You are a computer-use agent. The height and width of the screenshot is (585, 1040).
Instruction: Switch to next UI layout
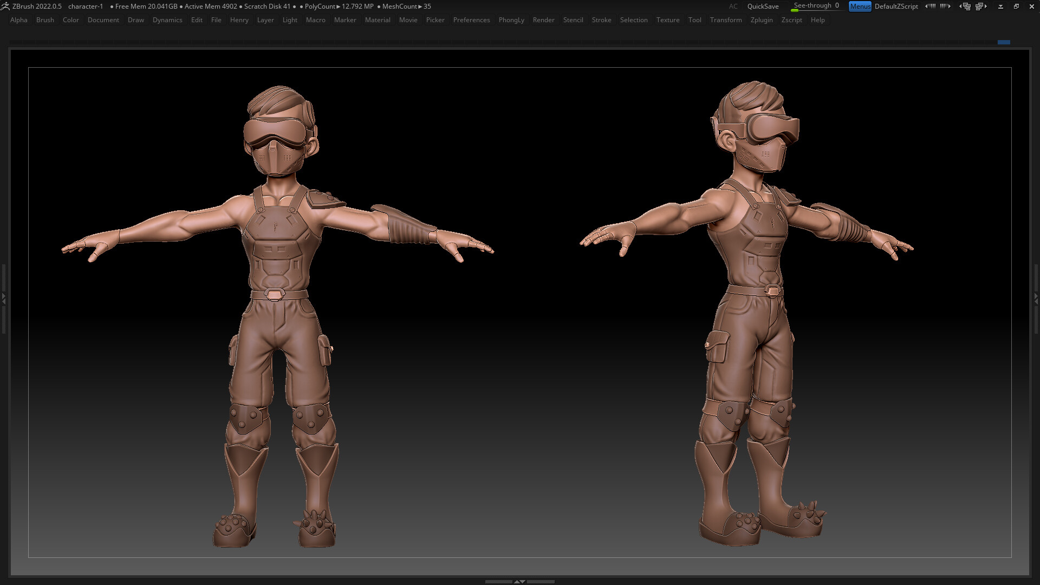pyautogui.click(x=981, y=6)
